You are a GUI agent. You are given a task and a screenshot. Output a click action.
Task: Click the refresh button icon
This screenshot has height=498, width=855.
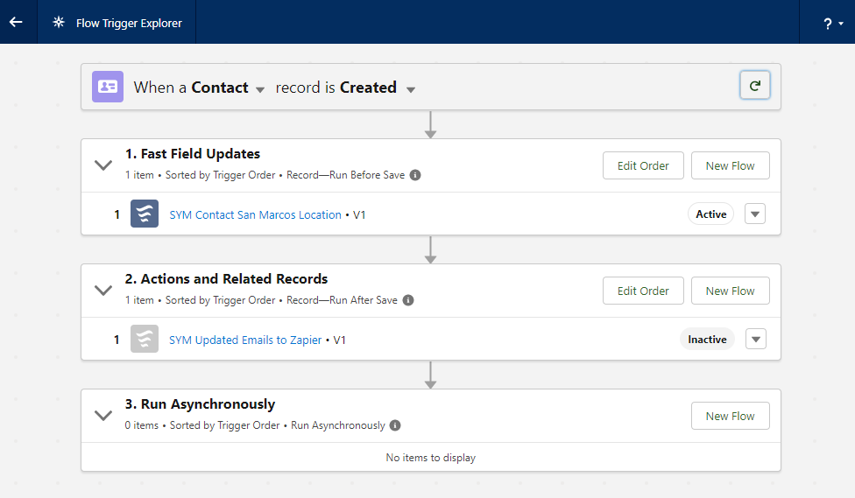click(754, 86)
